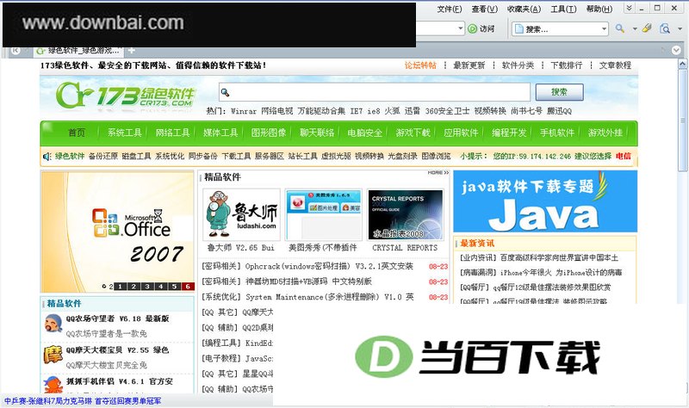Click the 软件分类 link
The image size is (689, 408).
(518, 65)
